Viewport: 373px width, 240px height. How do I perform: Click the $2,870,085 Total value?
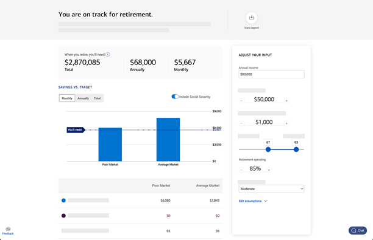point(82,63)
